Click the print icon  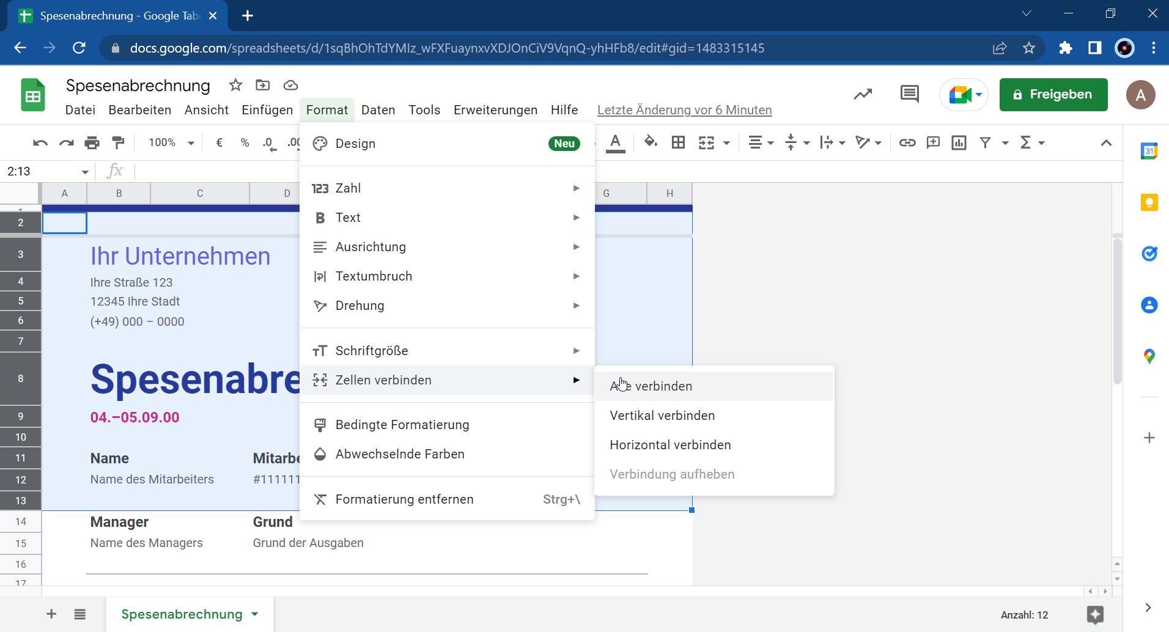pyautogui.click(x=92, y=143)
